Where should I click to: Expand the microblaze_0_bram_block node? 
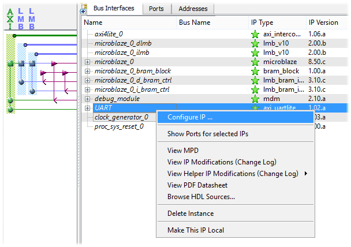(88, 71)
